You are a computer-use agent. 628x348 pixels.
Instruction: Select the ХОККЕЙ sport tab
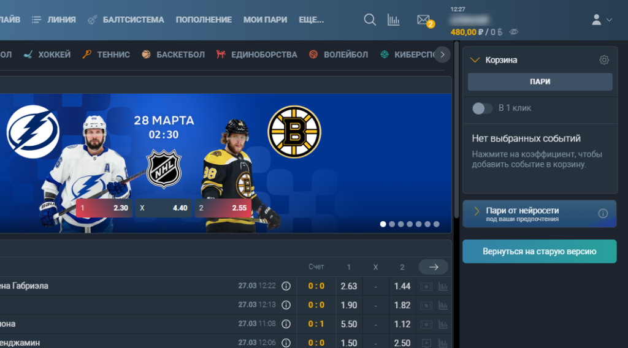(47, 55)
